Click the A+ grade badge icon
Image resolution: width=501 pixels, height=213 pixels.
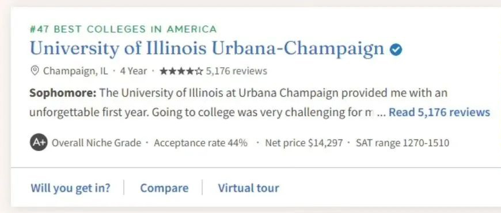coord(39,142)
